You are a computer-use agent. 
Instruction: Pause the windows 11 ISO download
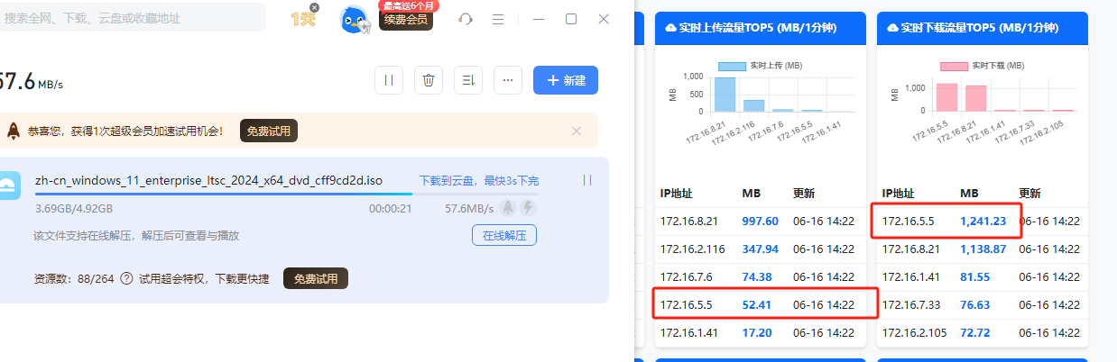tap(587, 180)
